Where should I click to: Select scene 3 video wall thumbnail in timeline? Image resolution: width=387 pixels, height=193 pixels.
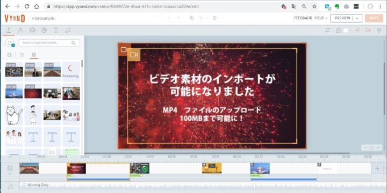(140, 168)
